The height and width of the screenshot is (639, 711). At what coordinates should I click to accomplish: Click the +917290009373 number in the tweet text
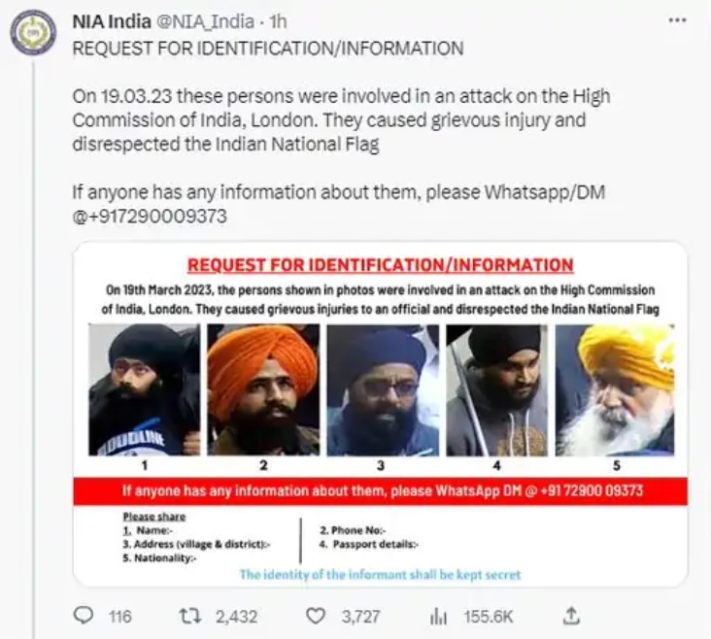pyautogui.click(x=150, y=216)
